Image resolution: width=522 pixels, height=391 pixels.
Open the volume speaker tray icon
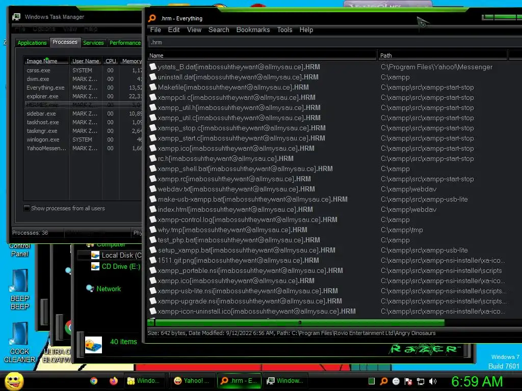pos(433,381)
